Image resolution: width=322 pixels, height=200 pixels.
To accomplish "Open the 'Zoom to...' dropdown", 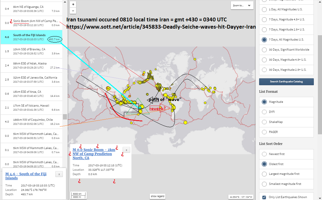I will (242, 6).
